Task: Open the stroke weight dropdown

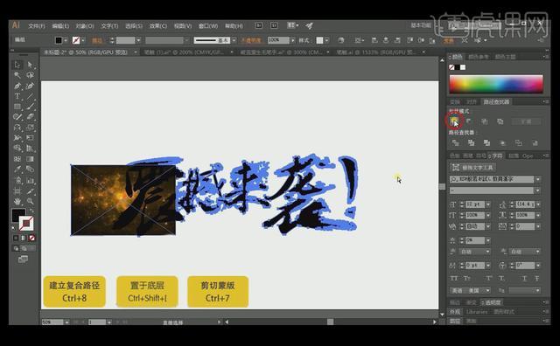Action: (x=138, y=40)
